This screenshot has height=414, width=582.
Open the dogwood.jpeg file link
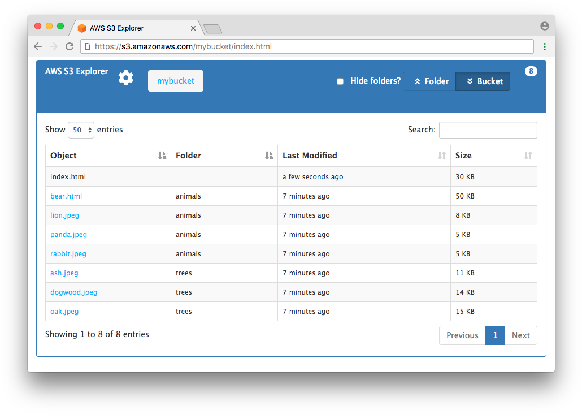pyautogui.click(x=73, y=292)
